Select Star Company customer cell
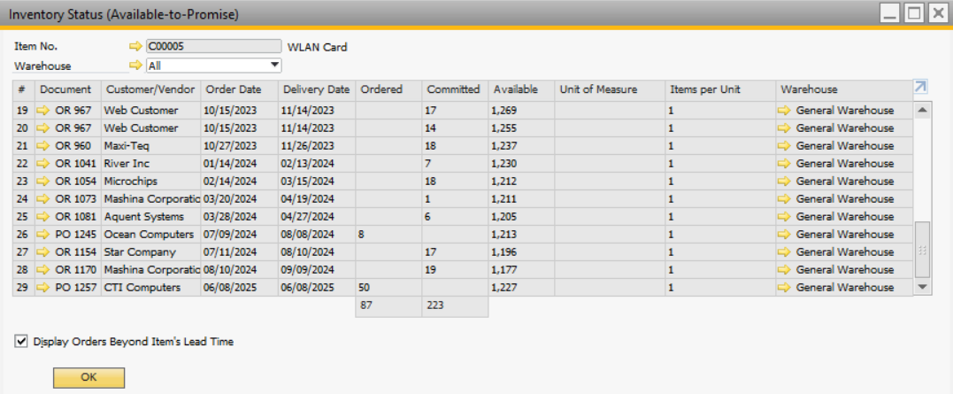The height and width of the screenshot is (394, 953). coord(150,251)
